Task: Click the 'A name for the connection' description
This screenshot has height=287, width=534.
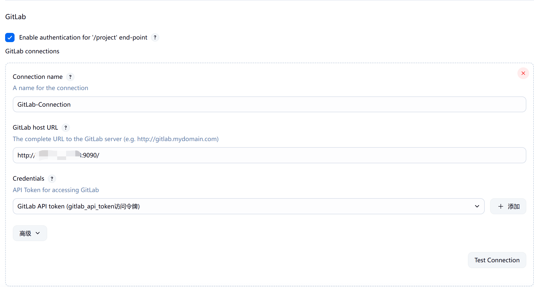Action: [50, 88]
